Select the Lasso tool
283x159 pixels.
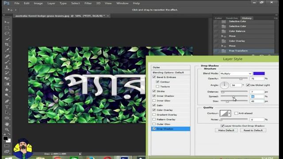pyautogui.click(x=7, y=34)
